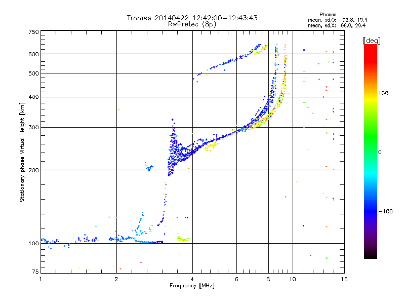Click the y-axis tick label '100'
Viewport: 405px width, 304px height.
coord(33,244)
